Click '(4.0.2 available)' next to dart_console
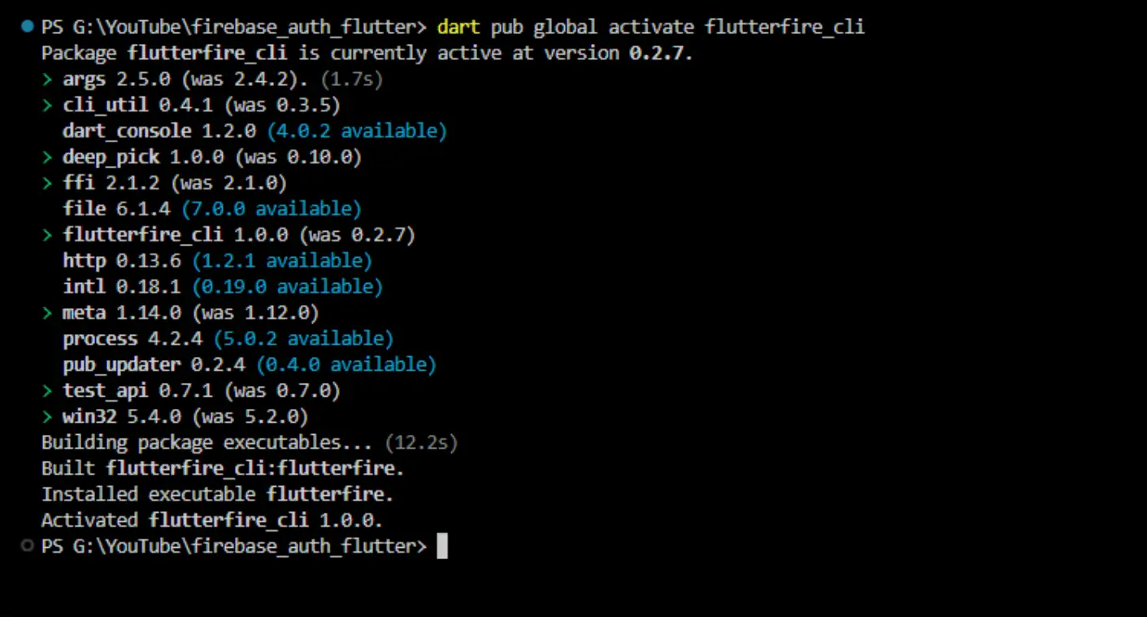1147x621 pixels. point(357,131)
